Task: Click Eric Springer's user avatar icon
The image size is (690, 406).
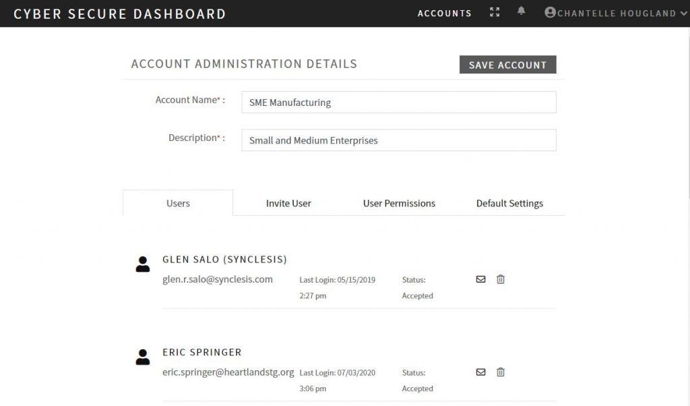Action: (143, 357)
